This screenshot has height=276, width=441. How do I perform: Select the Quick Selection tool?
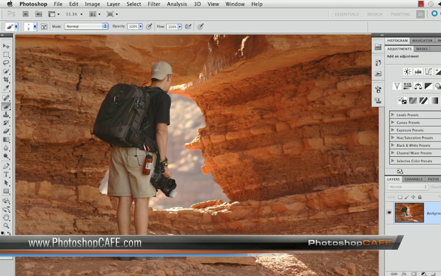tap(6, 71)
